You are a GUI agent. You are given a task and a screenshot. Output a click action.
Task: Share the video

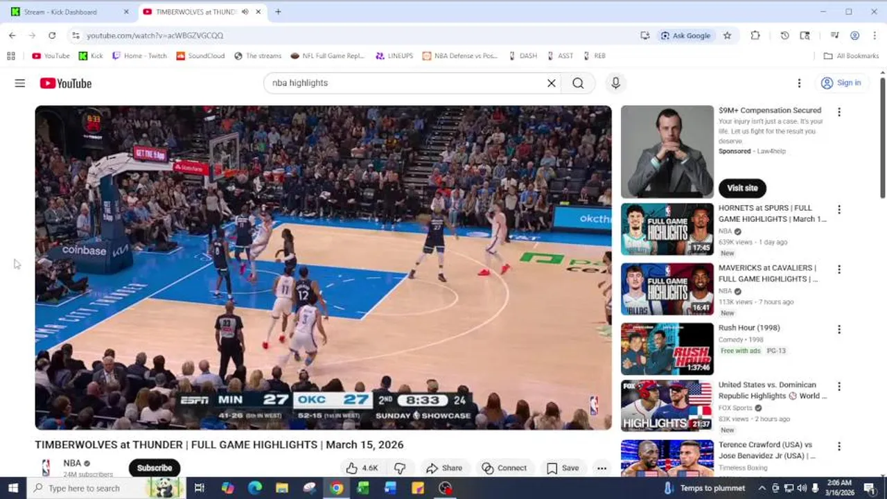[x=444, y=468]
